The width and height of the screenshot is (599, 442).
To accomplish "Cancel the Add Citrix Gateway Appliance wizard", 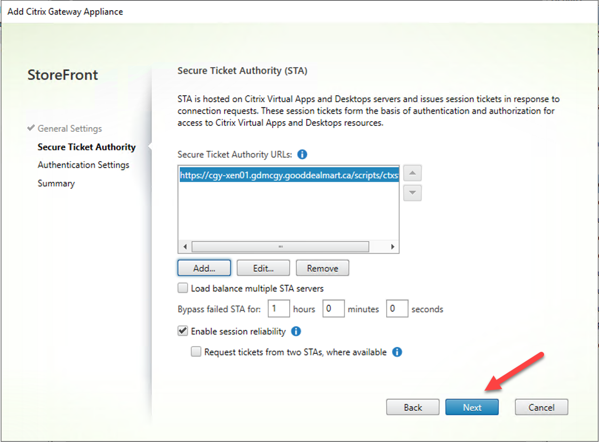I will (x=541, y=407).
